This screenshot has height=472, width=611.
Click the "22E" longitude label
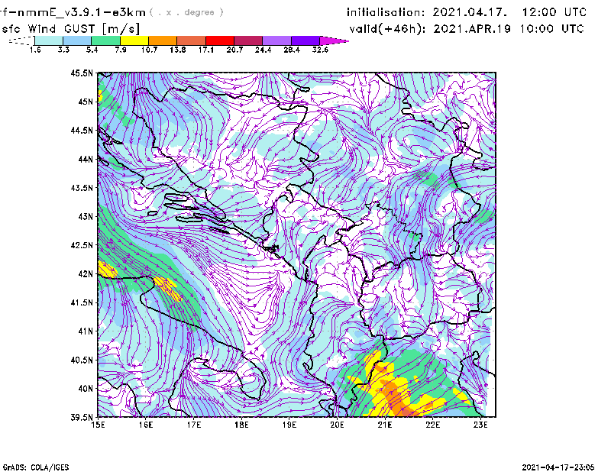point(432,425)
